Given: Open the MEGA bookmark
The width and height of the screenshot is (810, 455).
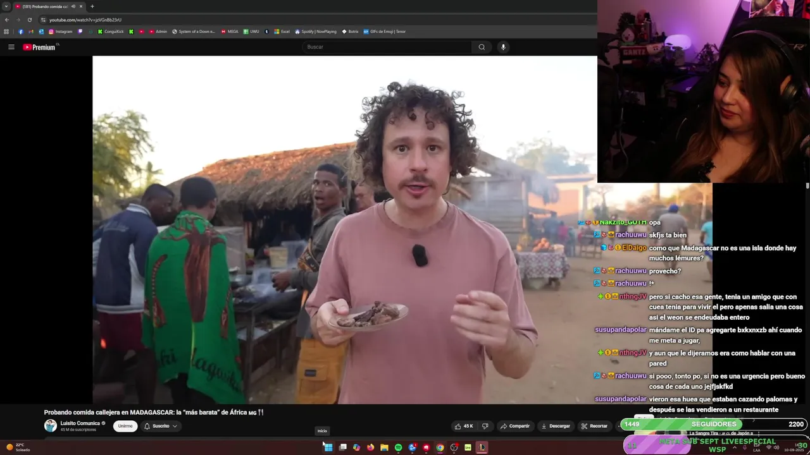Looking at the screenshot, I should 230,32.
